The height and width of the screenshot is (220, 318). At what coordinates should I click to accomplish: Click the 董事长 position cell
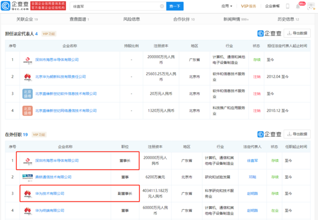(x=125, y=161)
